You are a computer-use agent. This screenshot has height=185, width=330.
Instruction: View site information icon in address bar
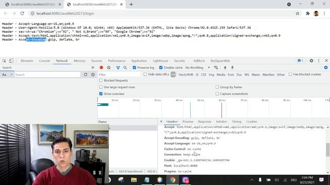32,13
